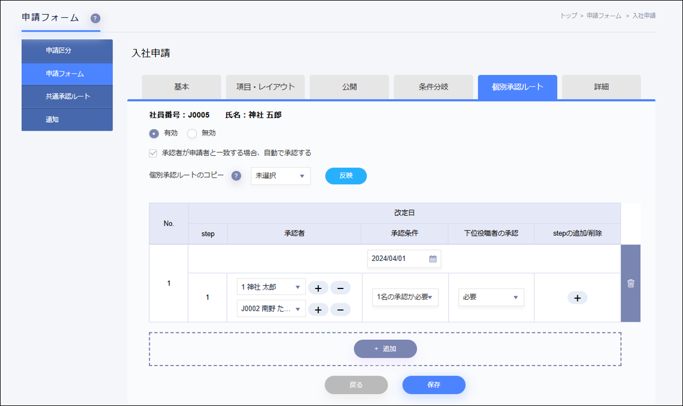Click the help icon beside 申請フォーム title
Screen dimensions: 683x406
coord(95,19)
